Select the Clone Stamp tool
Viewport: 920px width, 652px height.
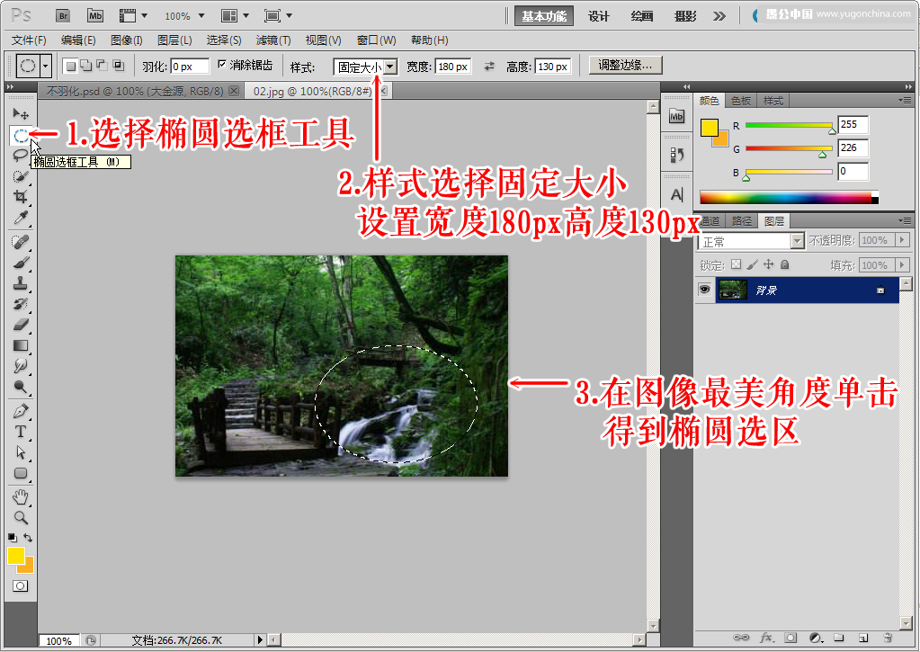pyautogui.click(x=21, y=283)
